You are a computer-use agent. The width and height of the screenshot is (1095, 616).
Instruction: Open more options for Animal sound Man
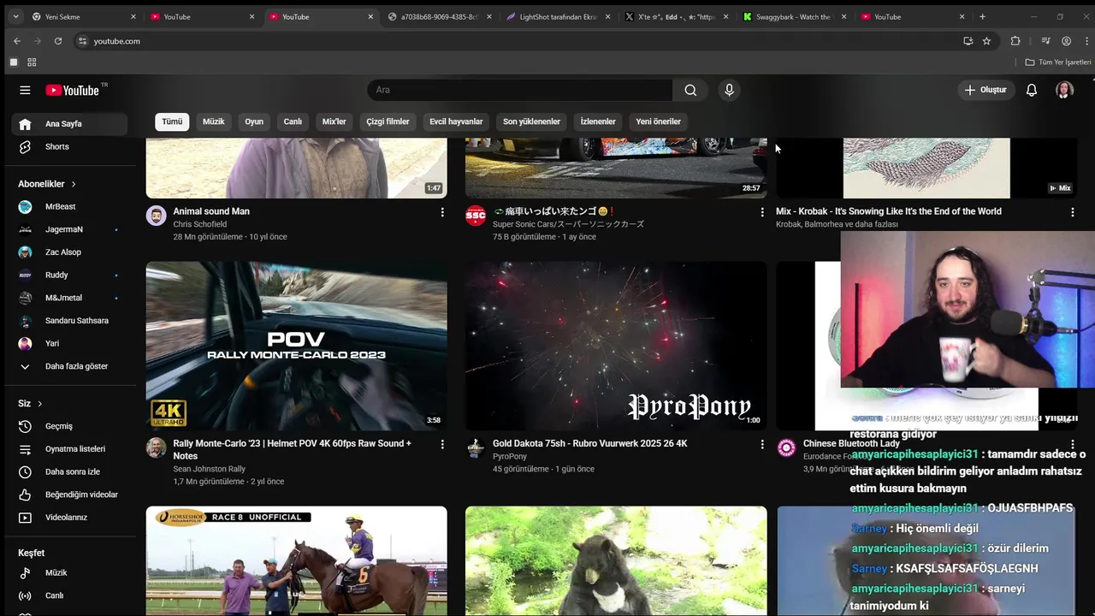pos(442,212)
